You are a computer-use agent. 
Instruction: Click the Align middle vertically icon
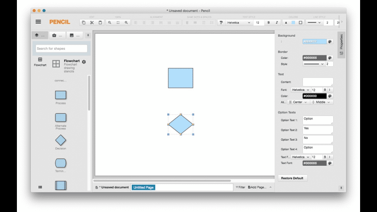tap(169, 22)
